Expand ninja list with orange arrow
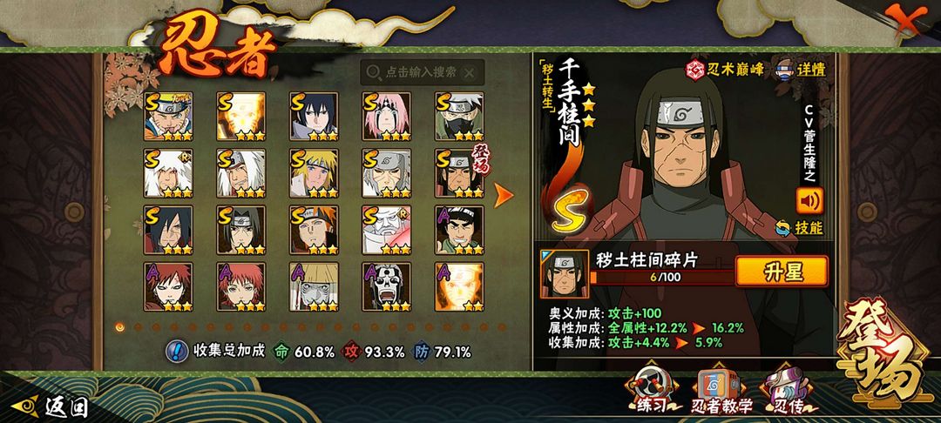Image resolution: width=941 pixels, height=423 pixels. tap(503, 195)
